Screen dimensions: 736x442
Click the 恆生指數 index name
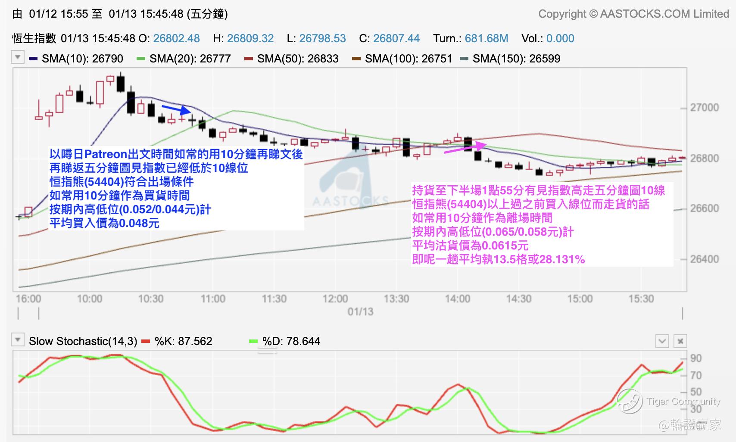(x=34, y=38)
